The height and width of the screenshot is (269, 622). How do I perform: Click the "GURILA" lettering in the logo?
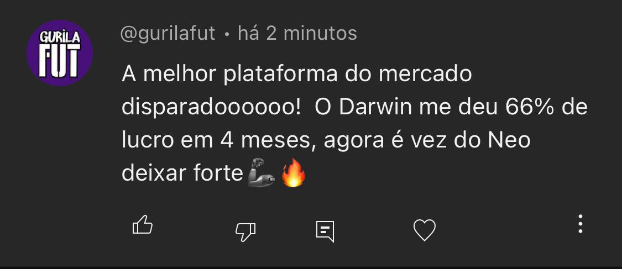60,37
